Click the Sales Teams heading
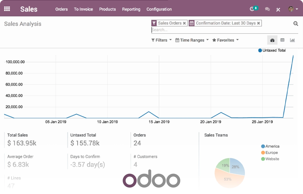This screenshot has width=303, height=194. (x=216, y=135)
